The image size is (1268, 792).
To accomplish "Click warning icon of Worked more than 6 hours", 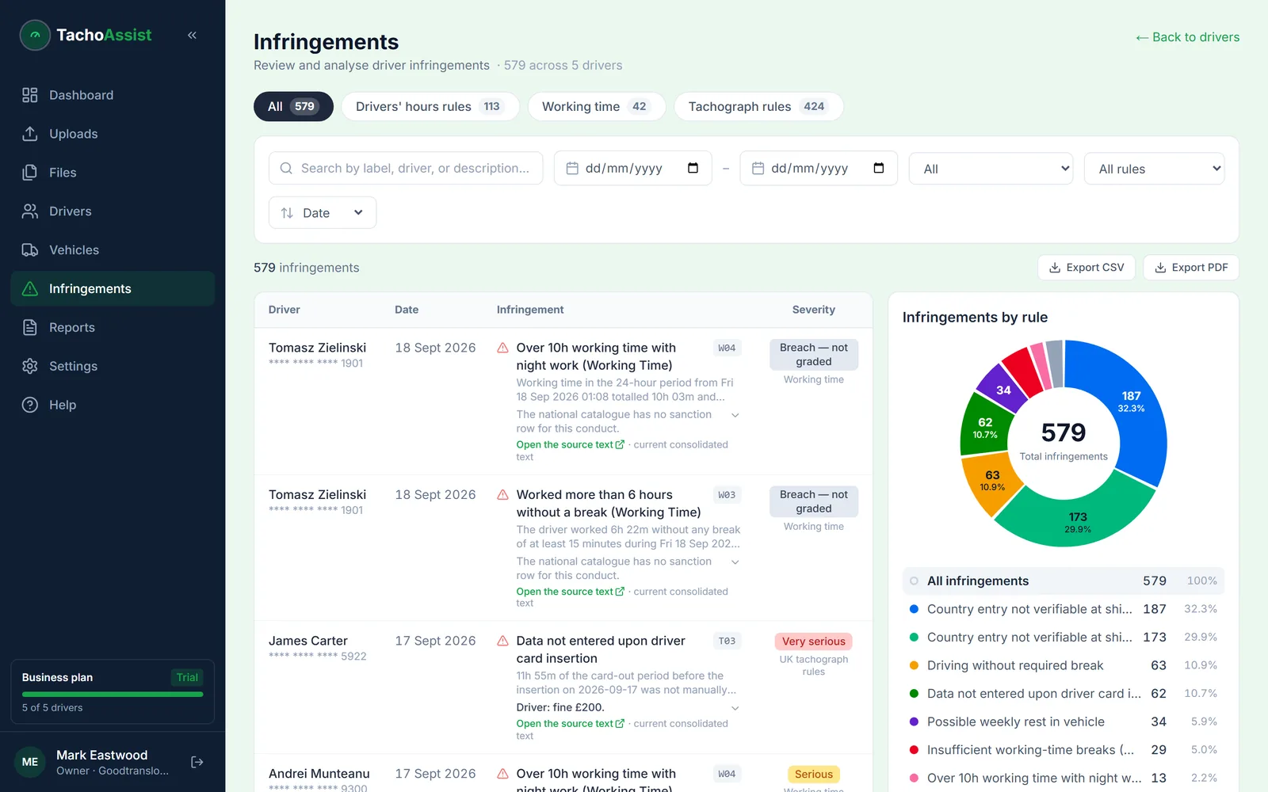I will click(x=502, y=495).
